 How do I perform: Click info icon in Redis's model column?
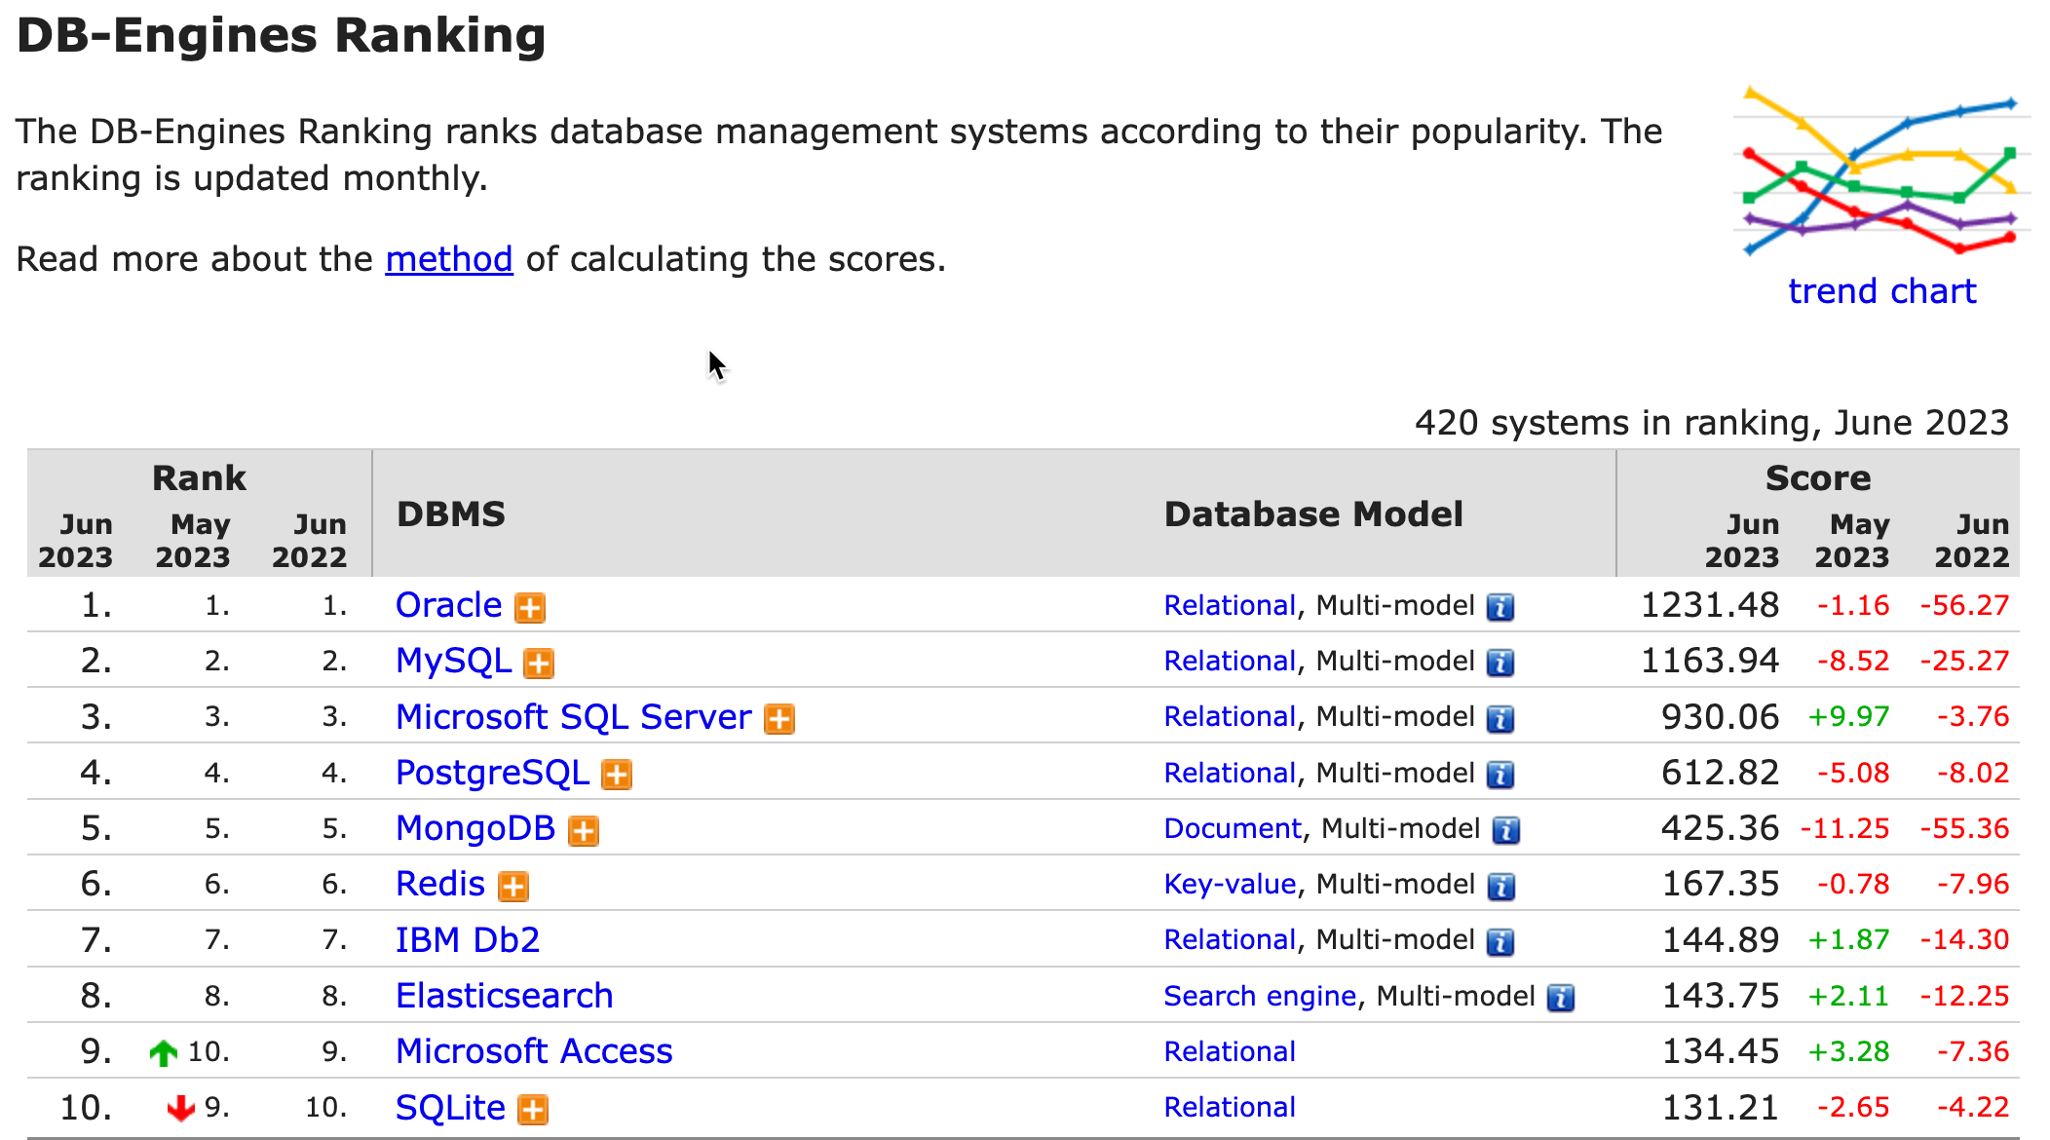click(1500, 886)
